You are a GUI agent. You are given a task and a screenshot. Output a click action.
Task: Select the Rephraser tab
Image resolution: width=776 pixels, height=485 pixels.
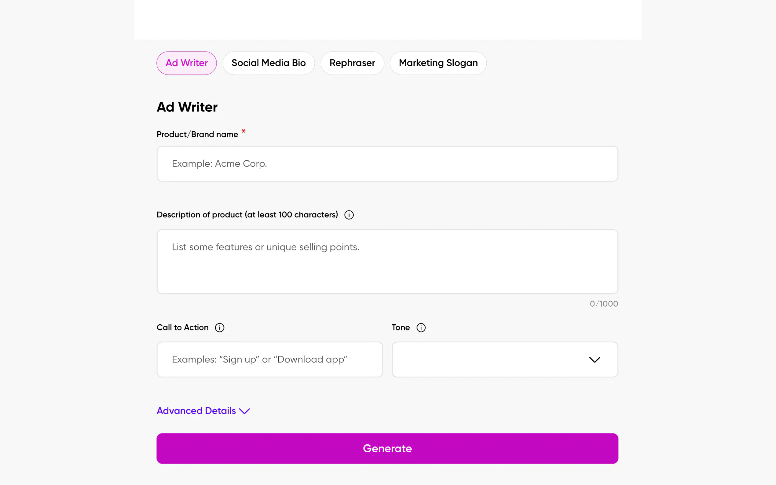pyautogui.click(x=352, y=63)
